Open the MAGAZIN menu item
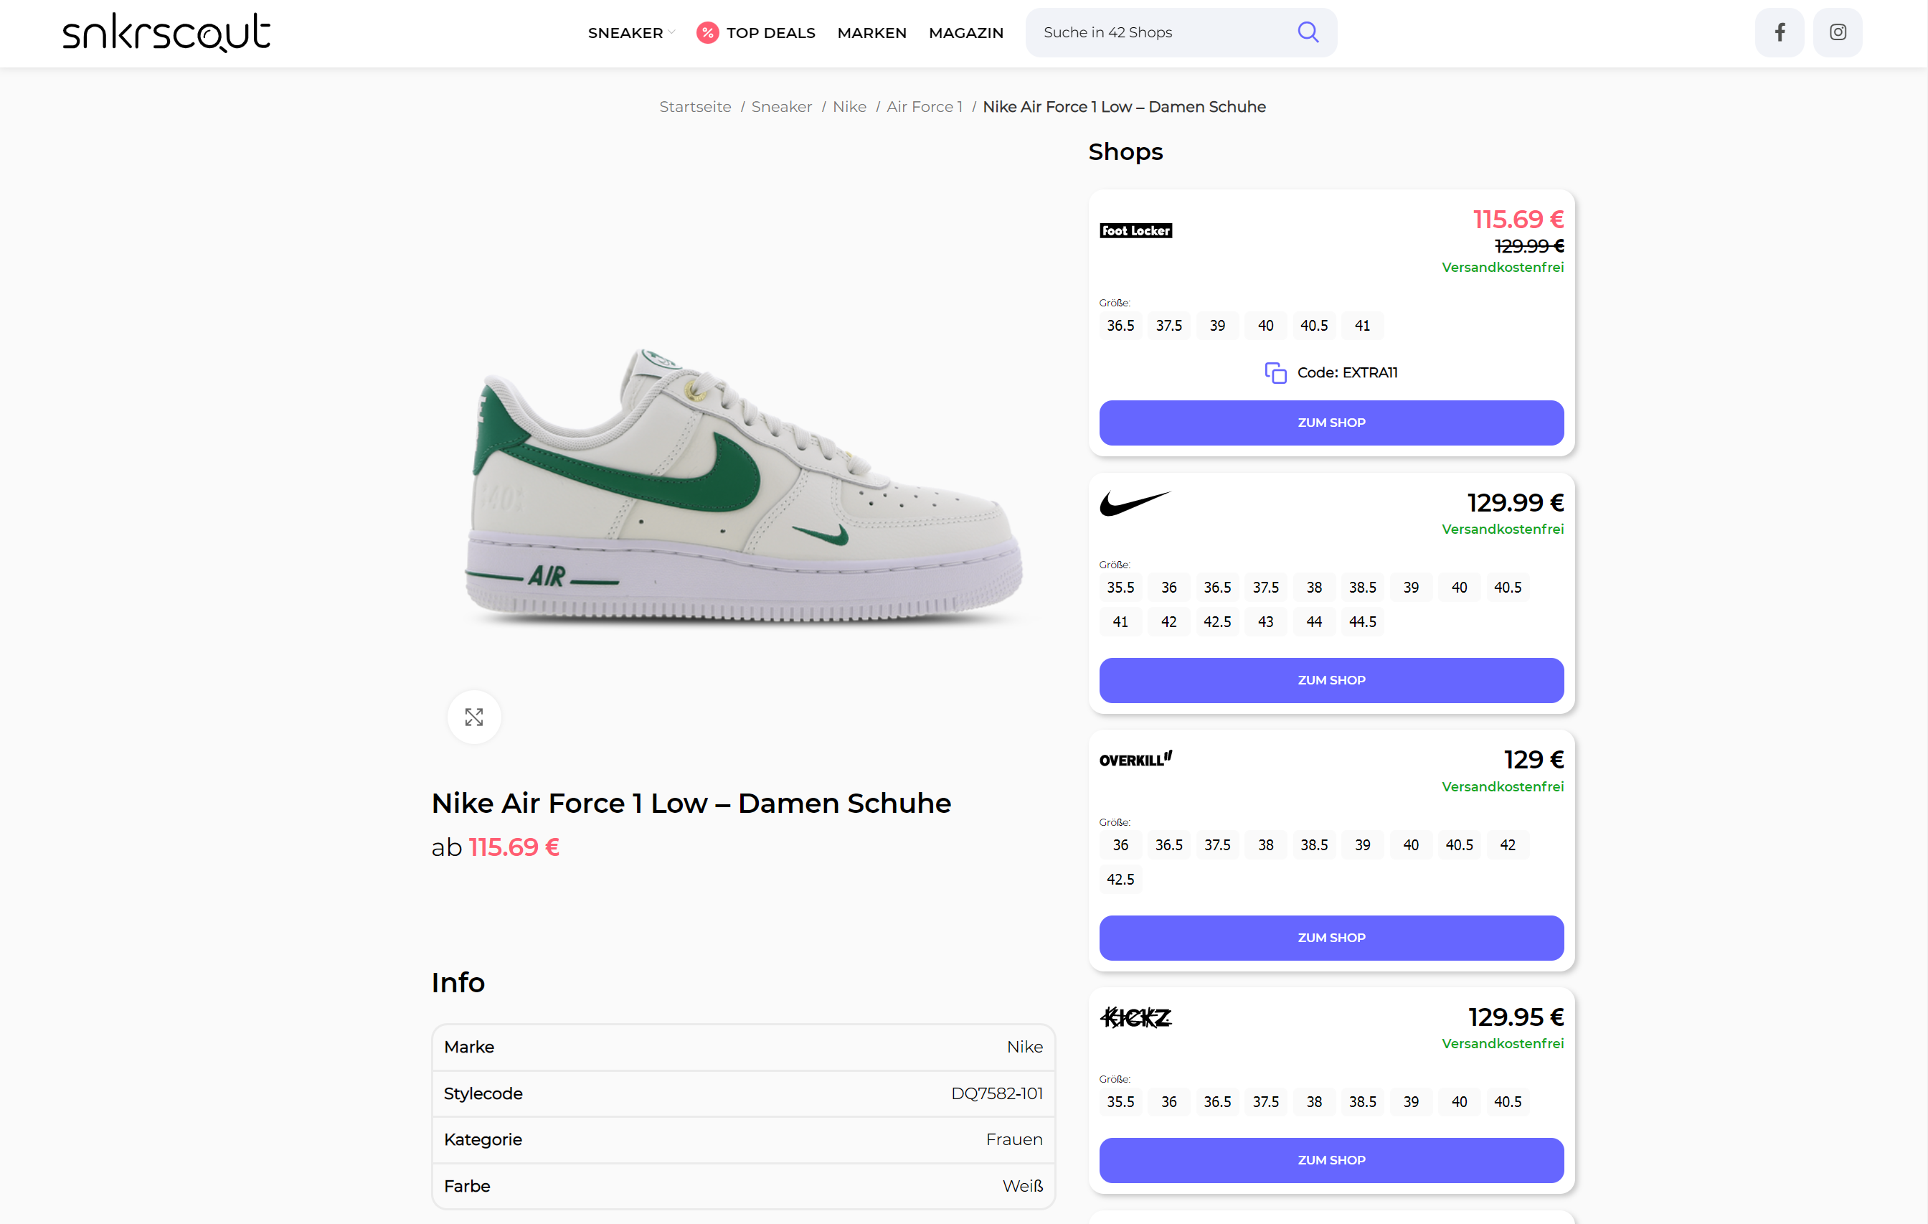Image resolution: width=1928 pixels, height=1224 pixels. (x=965, y=33)
